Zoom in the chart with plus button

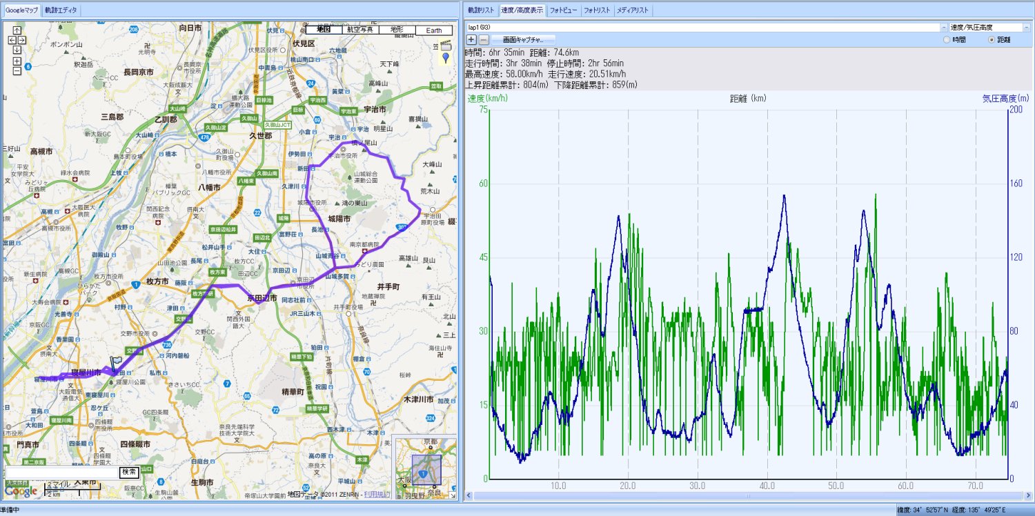click(x=471, y=40)
